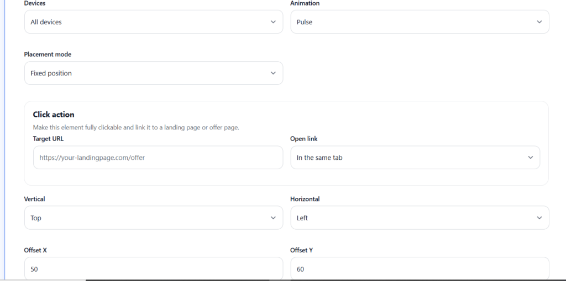Click the 'Click action' heading
Screen dimensions: 566x281
click(x=54, y=115)
